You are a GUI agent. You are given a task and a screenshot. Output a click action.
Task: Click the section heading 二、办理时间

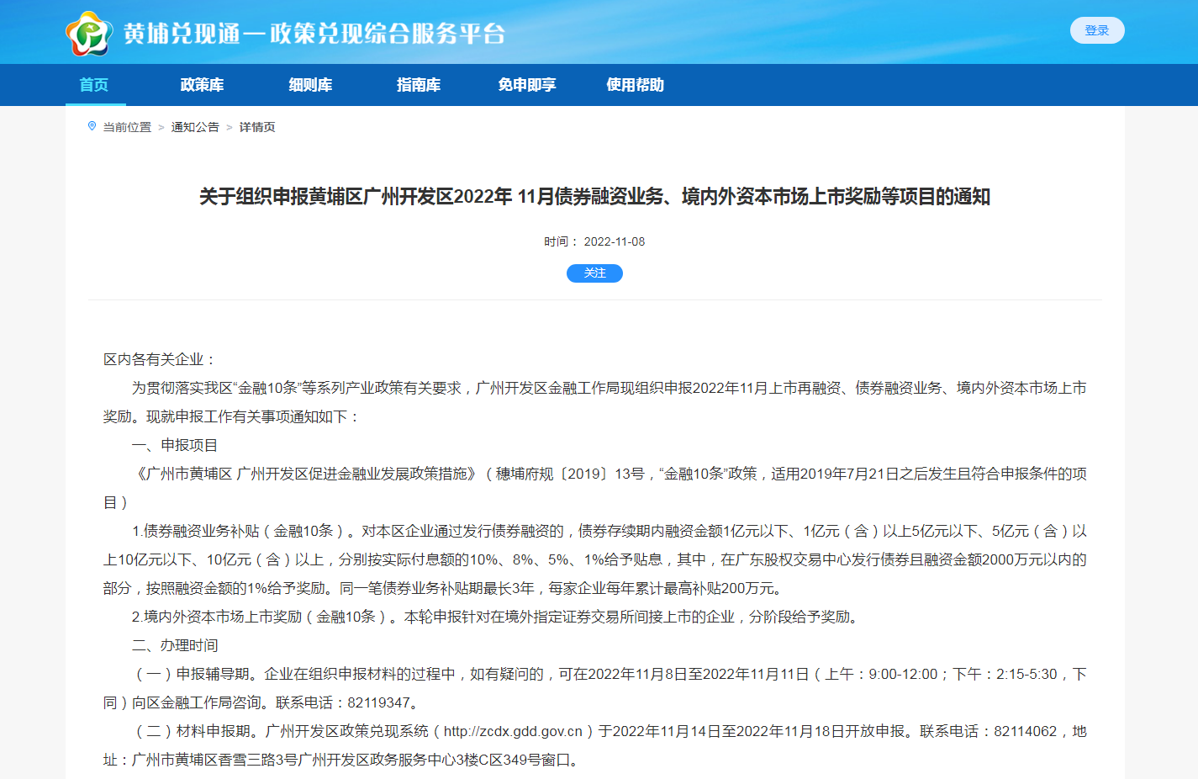point(175,645)
